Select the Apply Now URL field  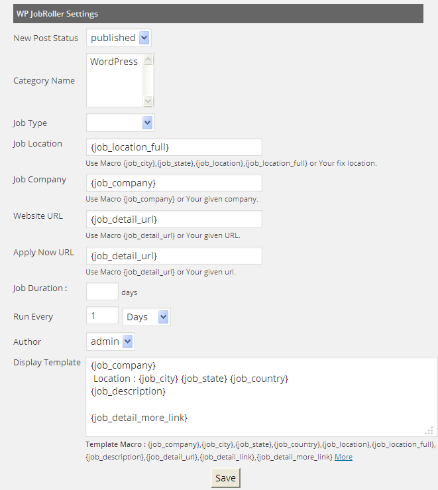(x=174, y=255)
